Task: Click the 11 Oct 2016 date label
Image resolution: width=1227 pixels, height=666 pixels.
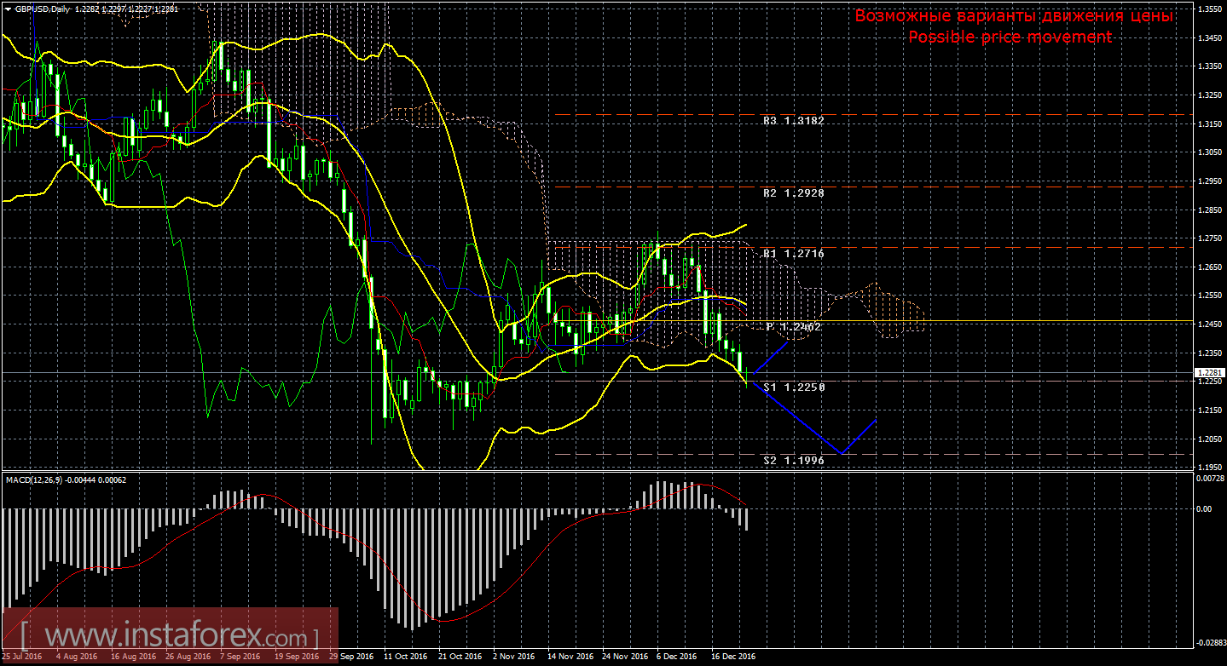Action: coord(406,657)
